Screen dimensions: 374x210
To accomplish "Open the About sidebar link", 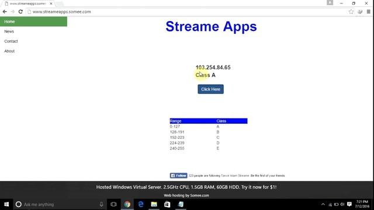I will tap(9, 51).
